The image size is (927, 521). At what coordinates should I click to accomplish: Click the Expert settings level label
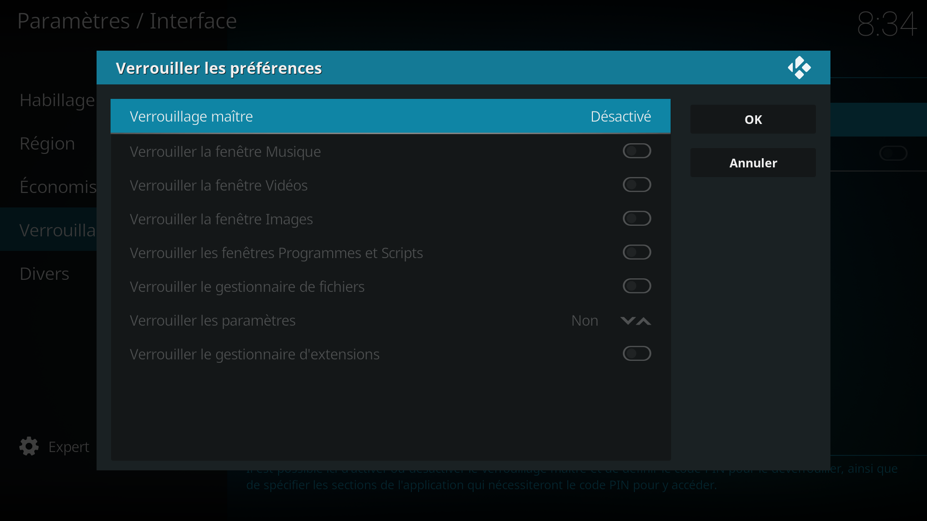tap(69, 447)
